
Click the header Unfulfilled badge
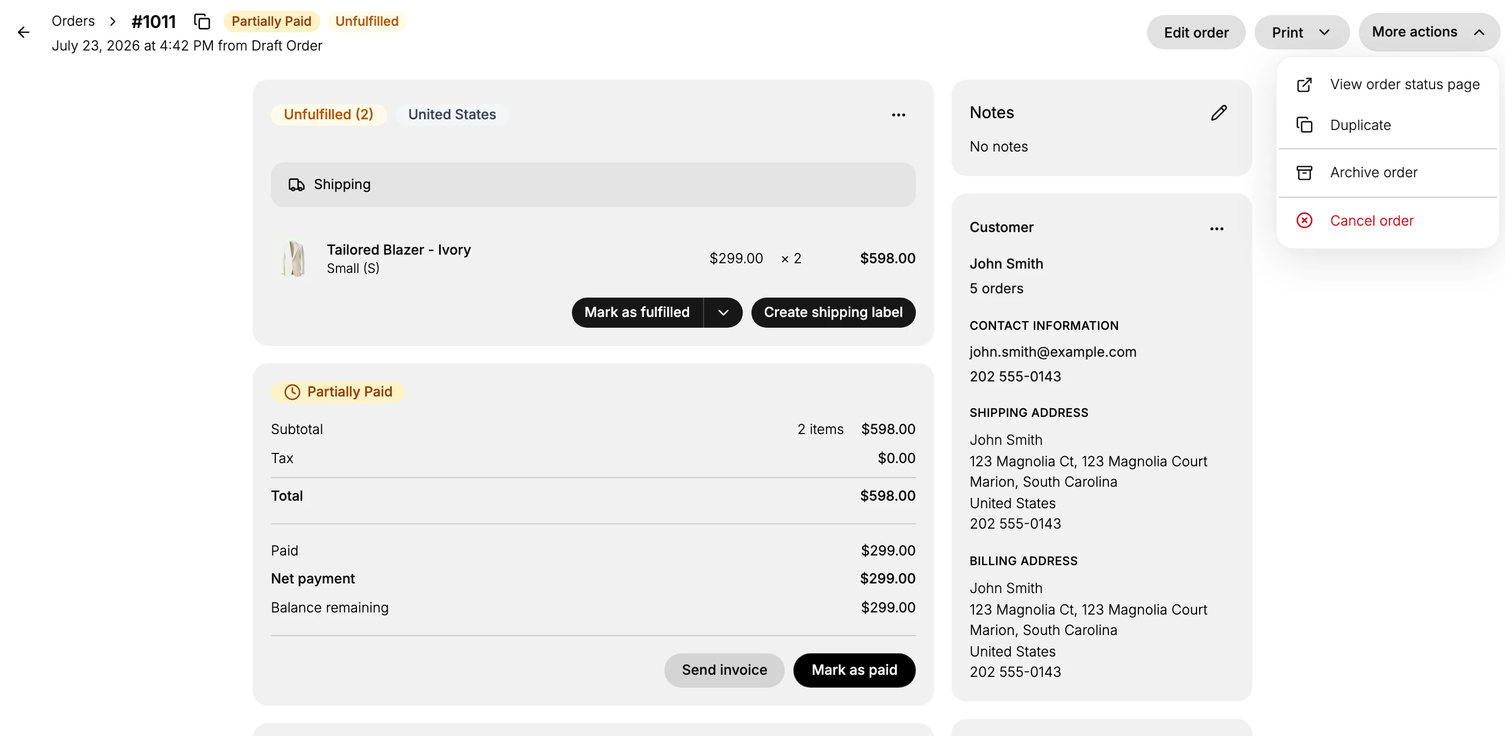pos(367,21)
